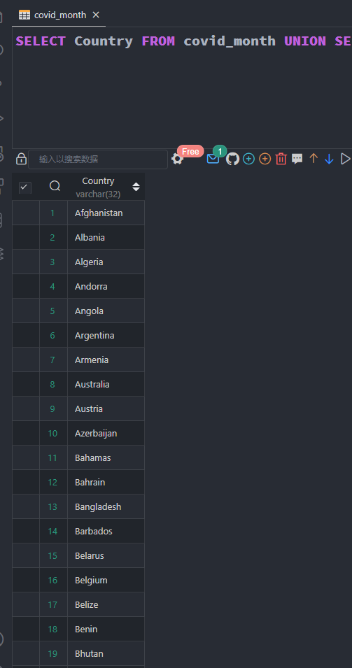Image resolution: width=352 pixels, height=668 pixels.
Task: Click the magnifier icon in the table header
Action: (55, 186)
